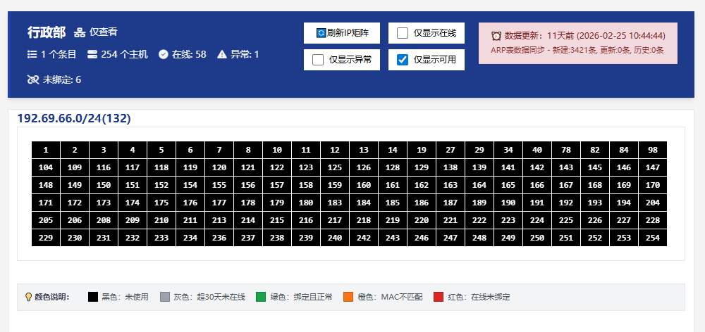Enable the 仅显示在线 checkbox

403,33
